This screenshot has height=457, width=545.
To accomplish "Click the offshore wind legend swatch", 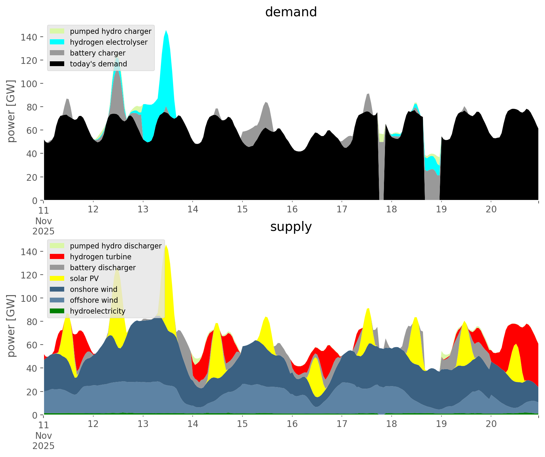I will click(x=57, y=300).
